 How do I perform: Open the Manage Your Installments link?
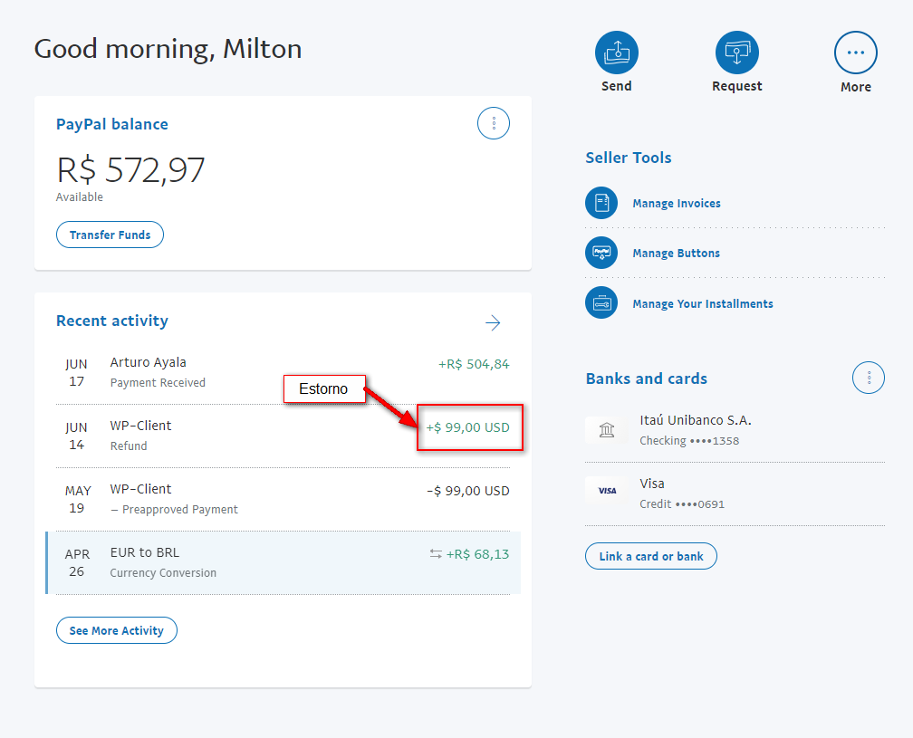pos(703,304)
